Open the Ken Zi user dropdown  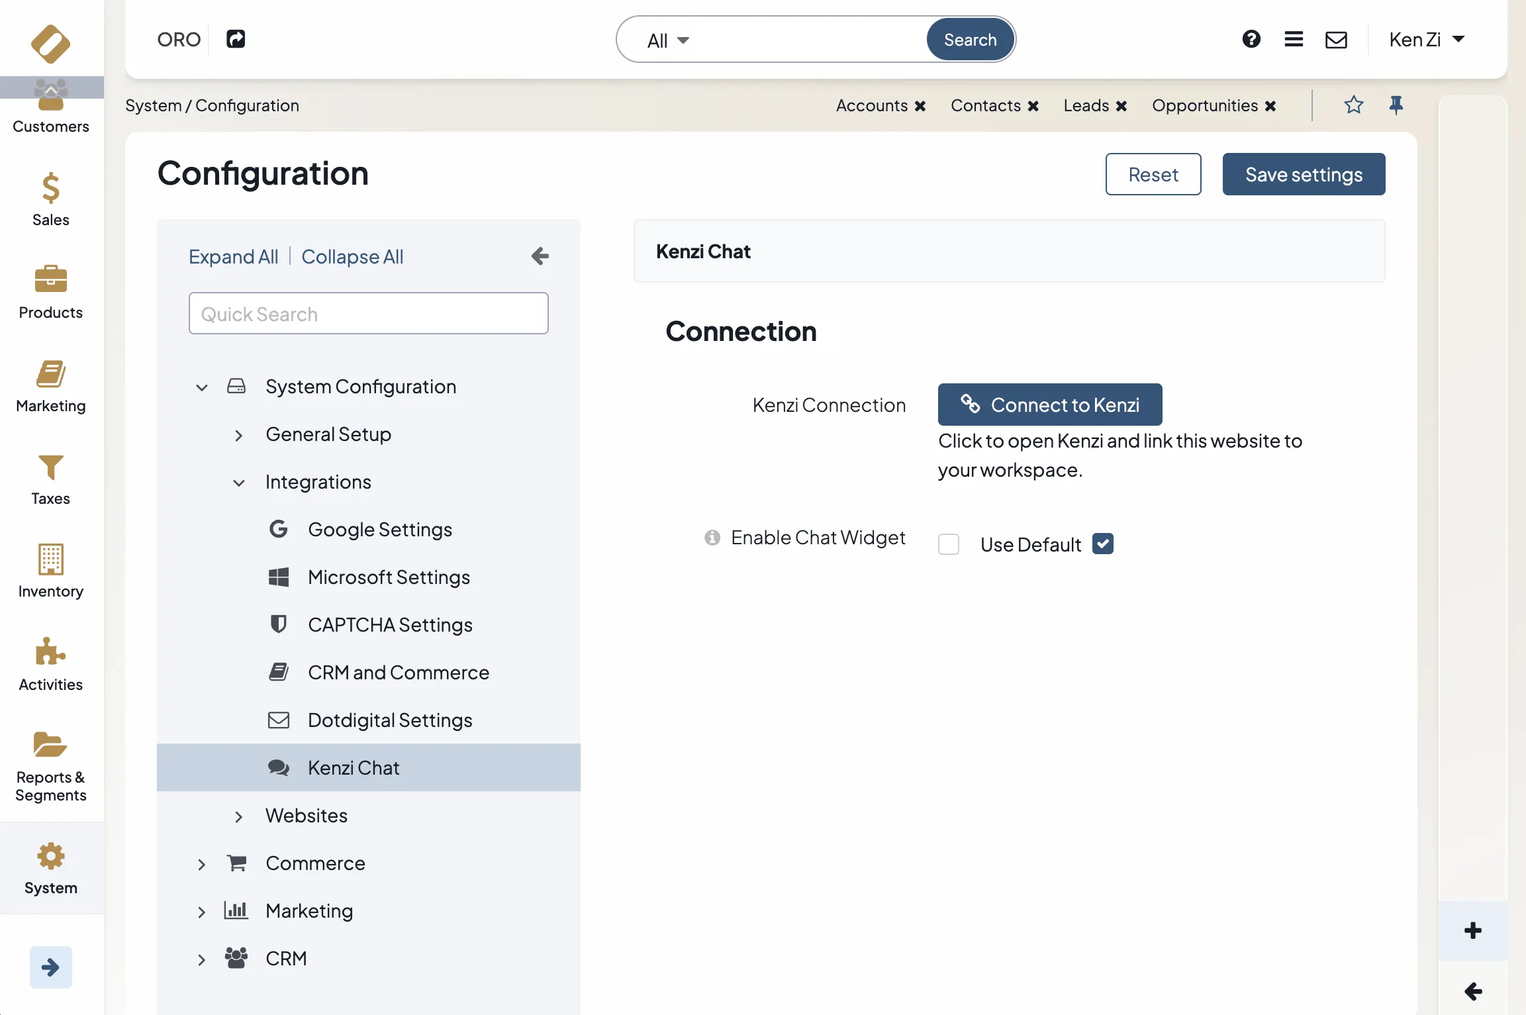[x=1427, y=40]
